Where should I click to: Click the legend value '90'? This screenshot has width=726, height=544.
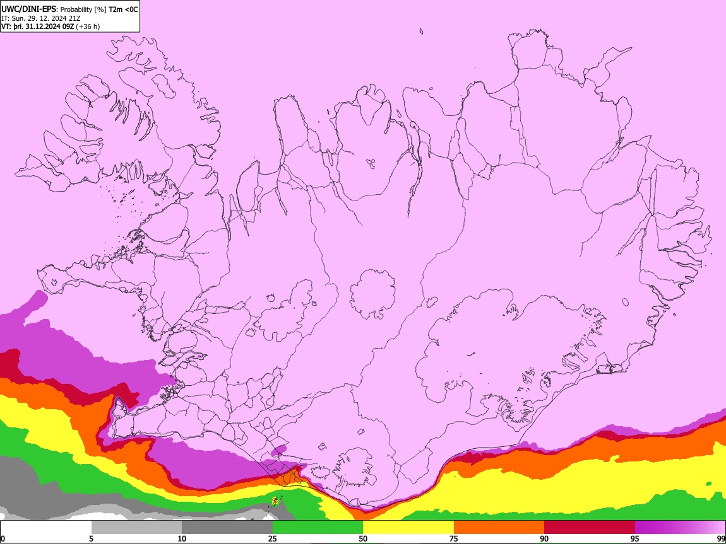coord(544,539)
